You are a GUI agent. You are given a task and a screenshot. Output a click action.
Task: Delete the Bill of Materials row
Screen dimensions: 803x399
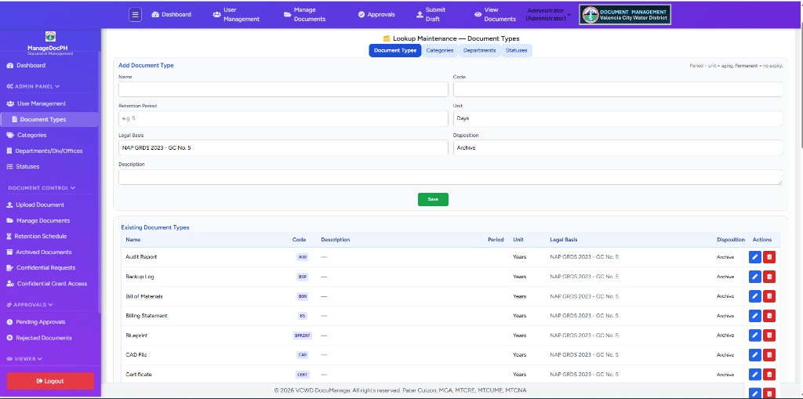(x=768, y=296)
